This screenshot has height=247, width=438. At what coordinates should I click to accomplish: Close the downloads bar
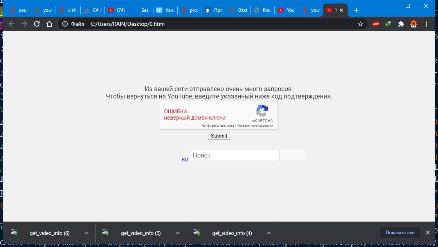428,233
